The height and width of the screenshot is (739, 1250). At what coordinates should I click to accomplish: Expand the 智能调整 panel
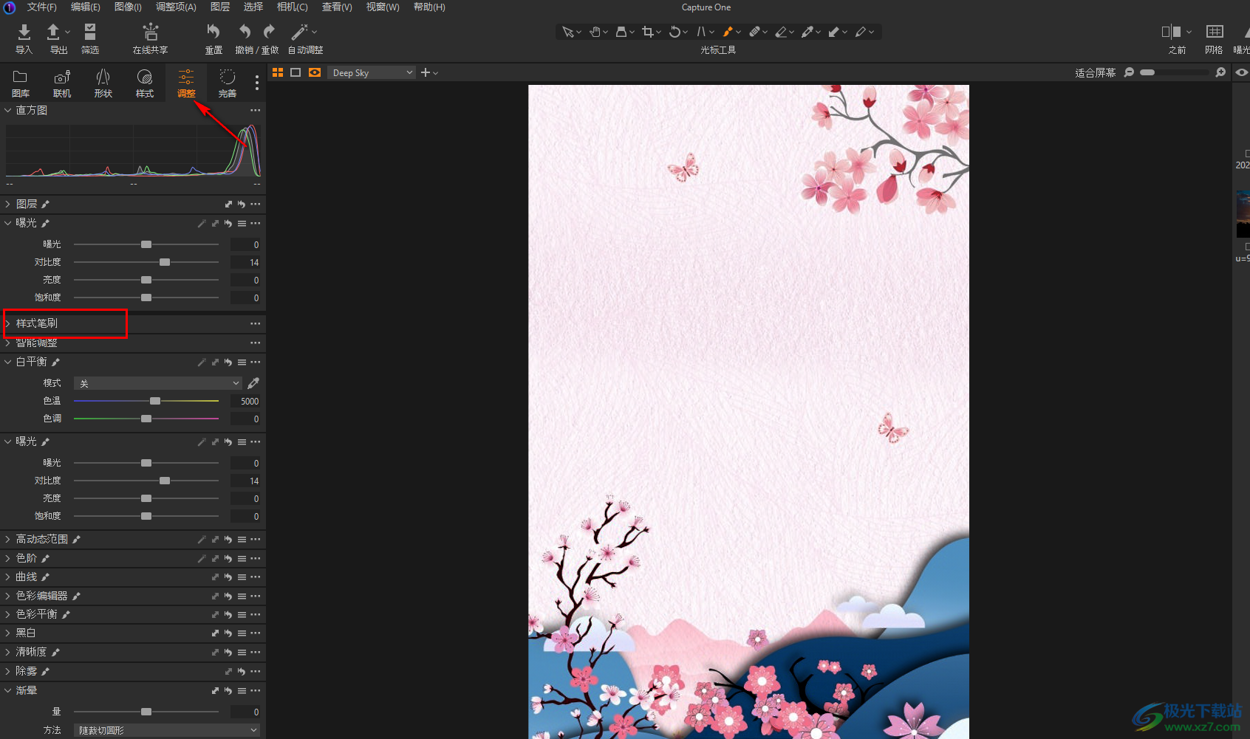(8, 343)
